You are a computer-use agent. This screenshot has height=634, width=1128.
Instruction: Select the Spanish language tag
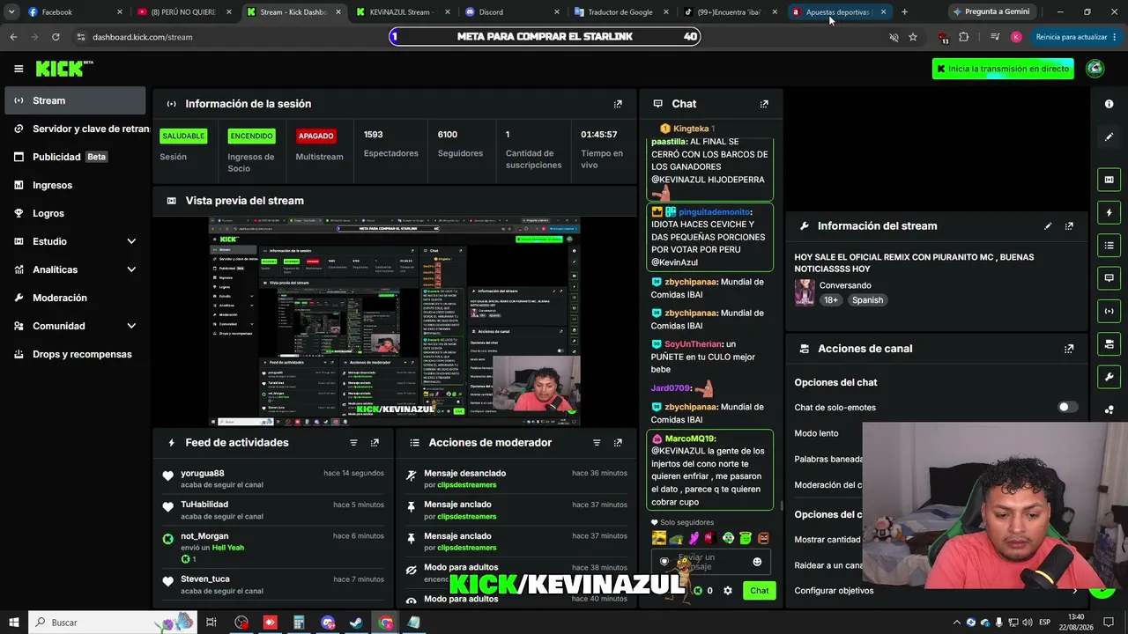tap(867, 300)
